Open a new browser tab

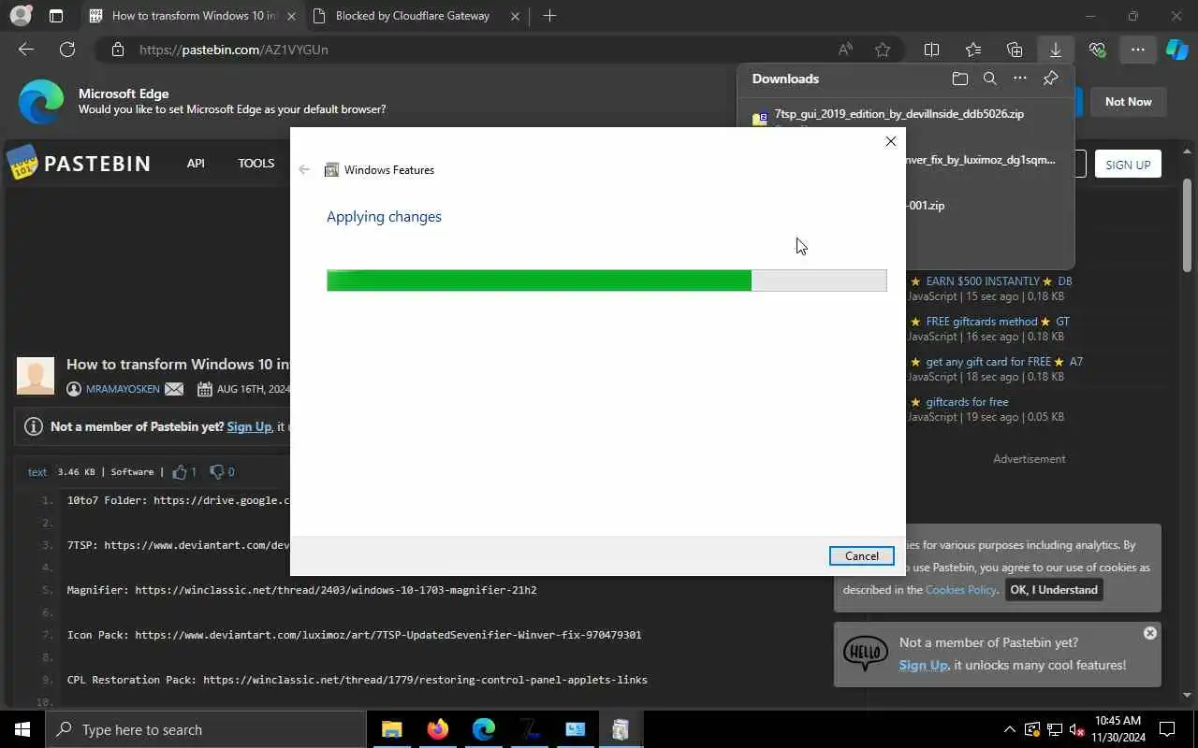coord(549,16)
